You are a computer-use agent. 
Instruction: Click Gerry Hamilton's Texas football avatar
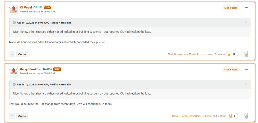click(x=13, y=71)
